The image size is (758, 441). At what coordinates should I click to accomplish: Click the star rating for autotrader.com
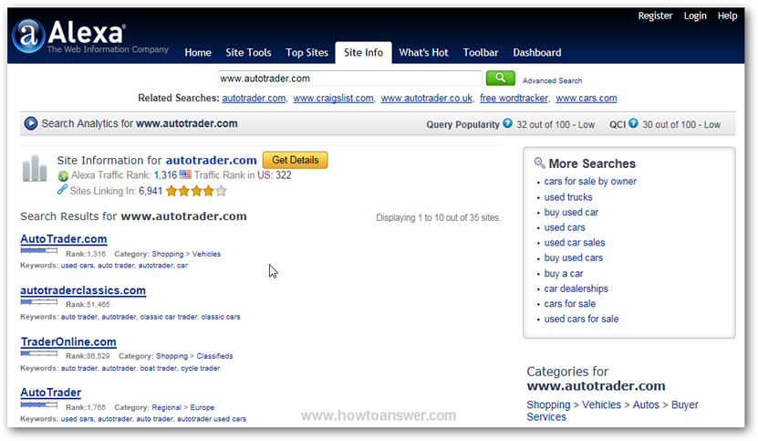pyautogui.click(x=196, y=191)
